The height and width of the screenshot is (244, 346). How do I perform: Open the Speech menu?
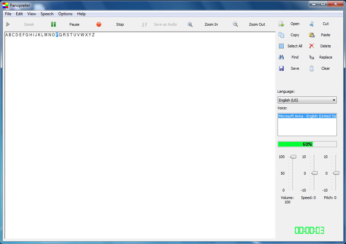tap(47, 14)
